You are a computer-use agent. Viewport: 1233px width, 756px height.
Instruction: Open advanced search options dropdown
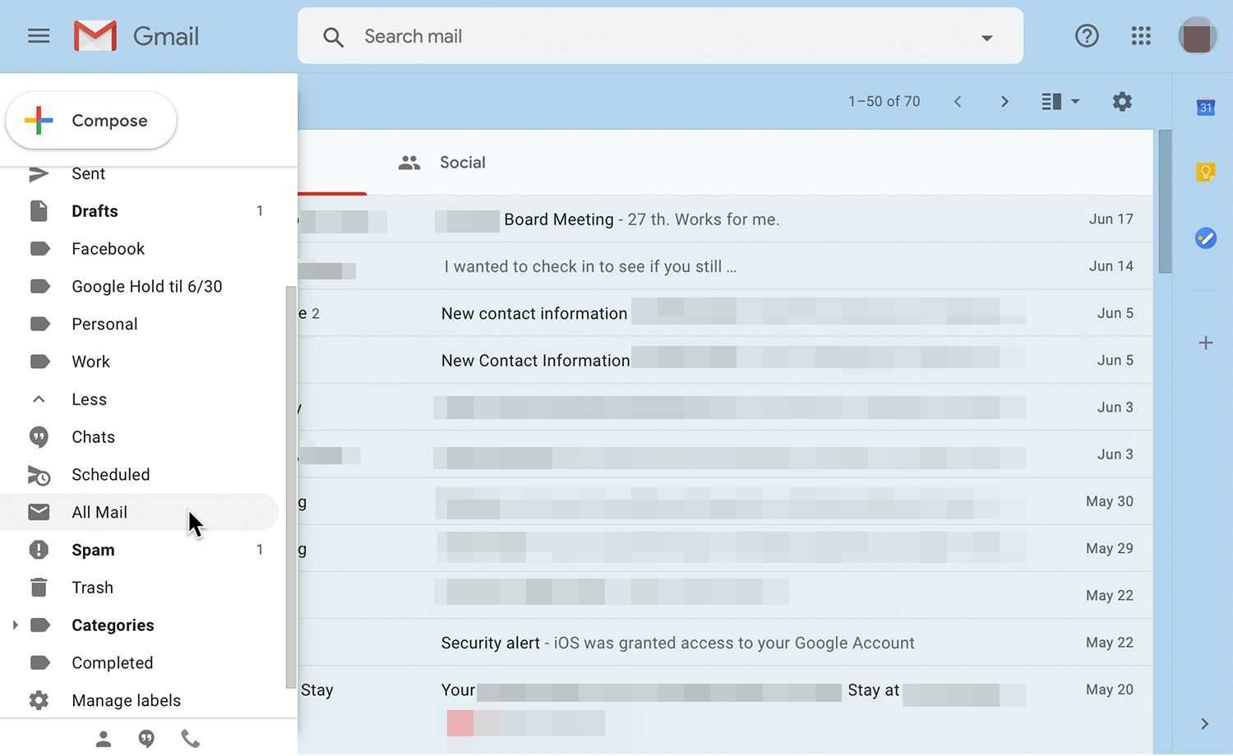pos(986,37)
